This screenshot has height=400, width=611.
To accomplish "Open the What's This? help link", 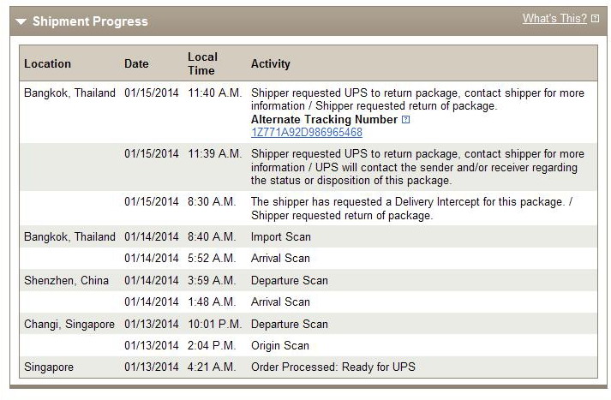I will coord(554,18).
